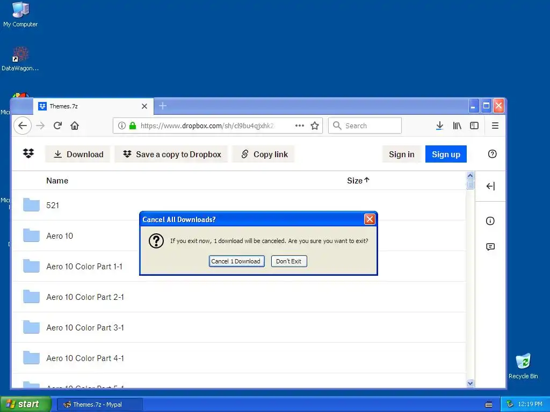Reload the current Dropbox page
550x412 pixels.
click(57, 126)
